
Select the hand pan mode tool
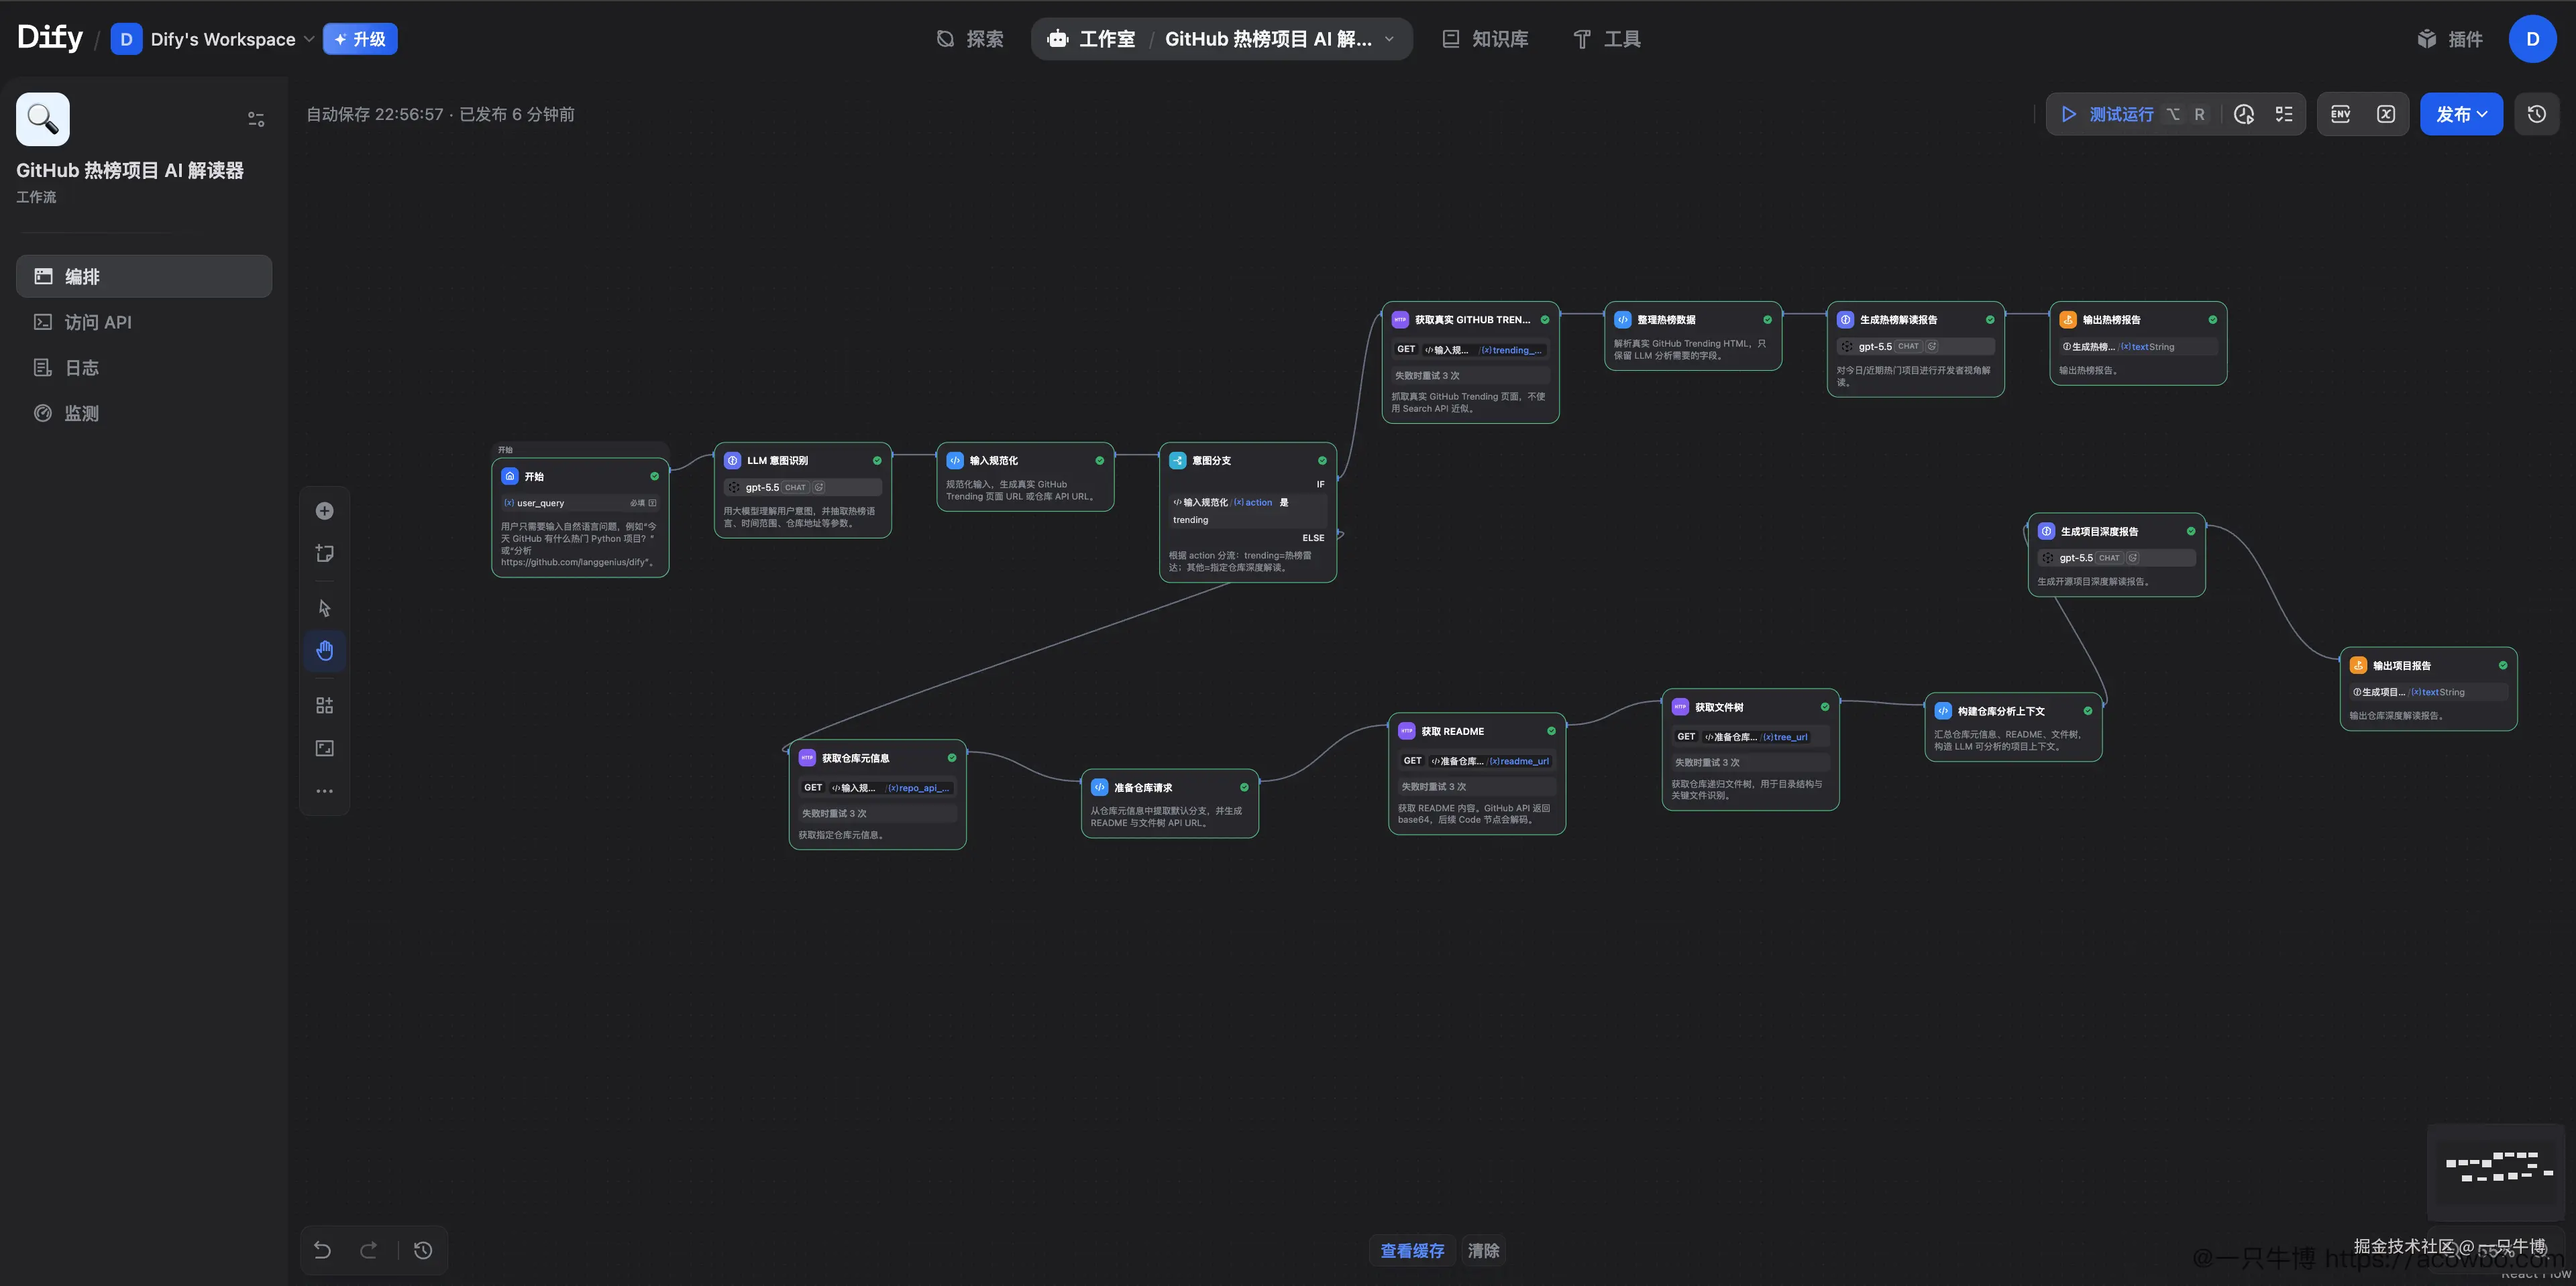click(324, 650)
